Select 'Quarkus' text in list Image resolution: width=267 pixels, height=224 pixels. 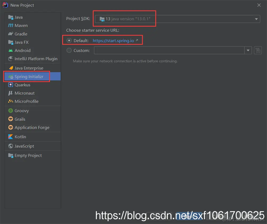(23, 85)
